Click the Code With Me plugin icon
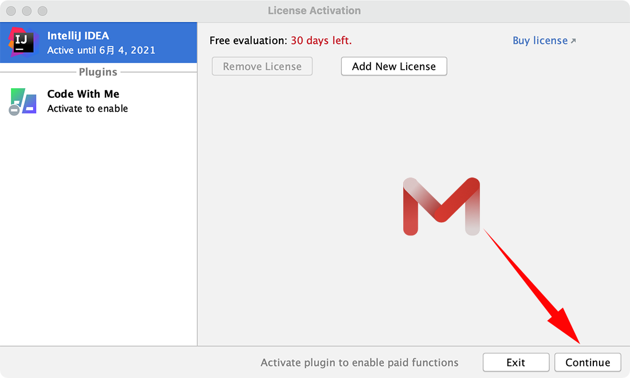Screen dimensions: 630x378 tap(23, 101)
